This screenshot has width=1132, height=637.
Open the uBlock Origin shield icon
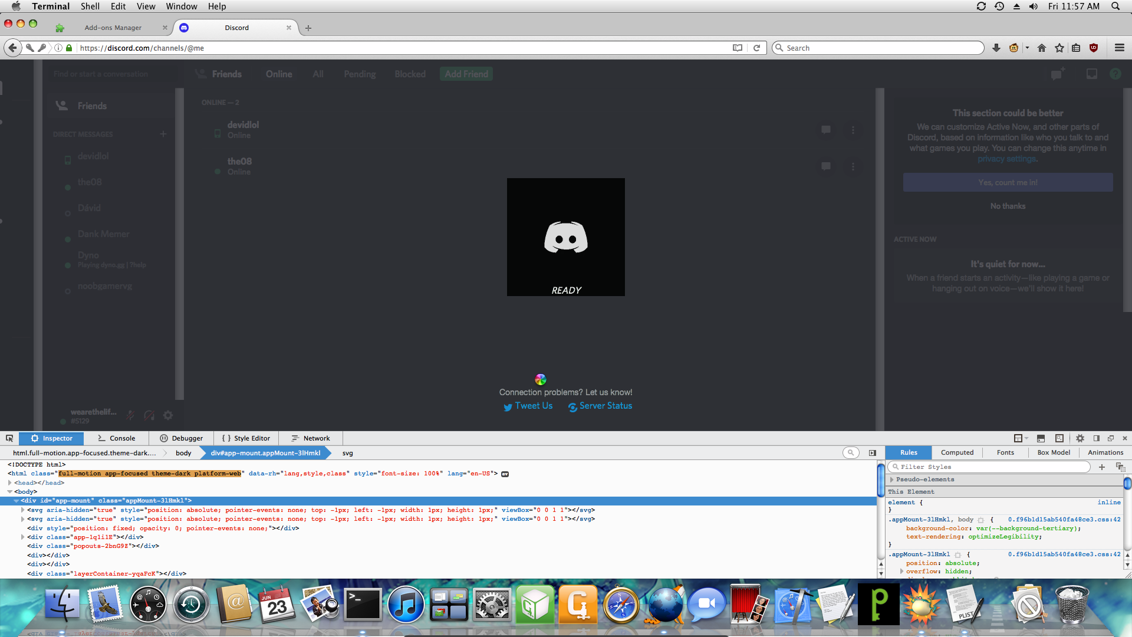point(1094,48)
